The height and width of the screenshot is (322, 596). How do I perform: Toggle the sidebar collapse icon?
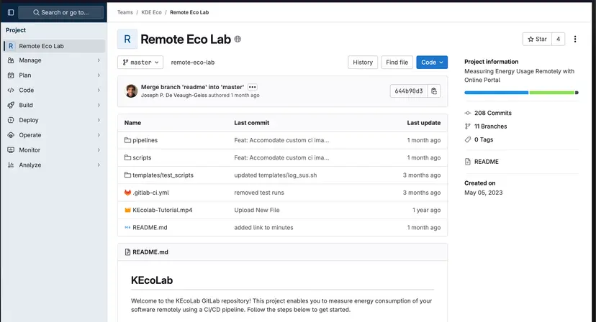pyautogui.click(x=11, y=12)
